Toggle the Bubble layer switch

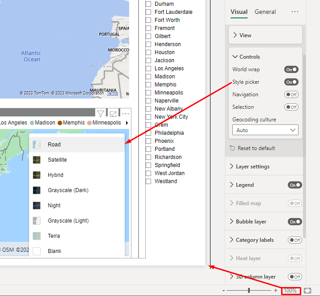click(x=295, y=222)
